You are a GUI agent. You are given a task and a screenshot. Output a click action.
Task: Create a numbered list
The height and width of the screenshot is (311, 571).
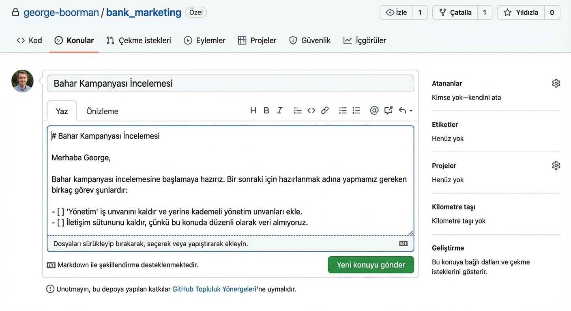click(x=356, y=110)
